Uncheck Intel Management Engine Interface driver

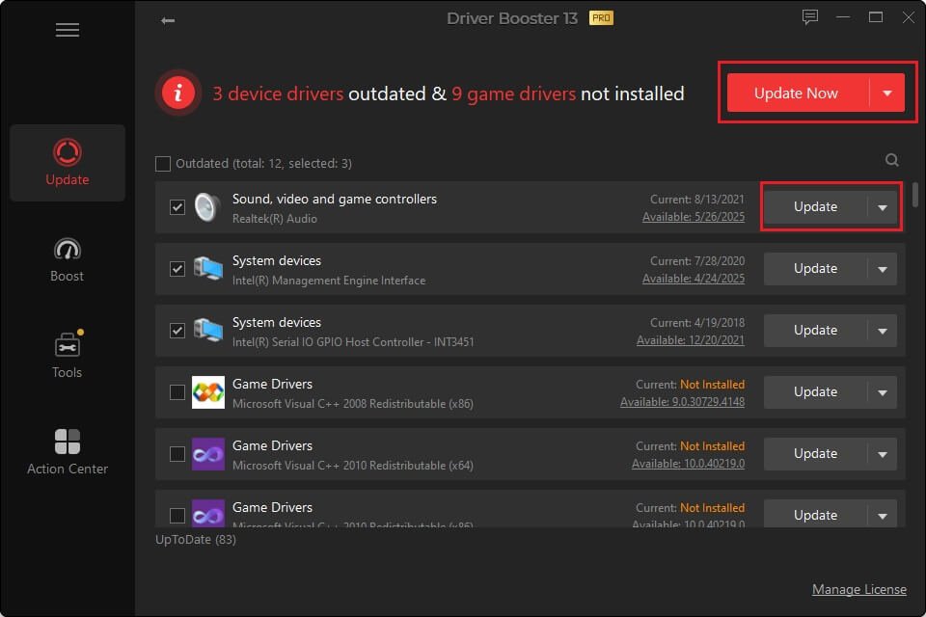point(177,269)
